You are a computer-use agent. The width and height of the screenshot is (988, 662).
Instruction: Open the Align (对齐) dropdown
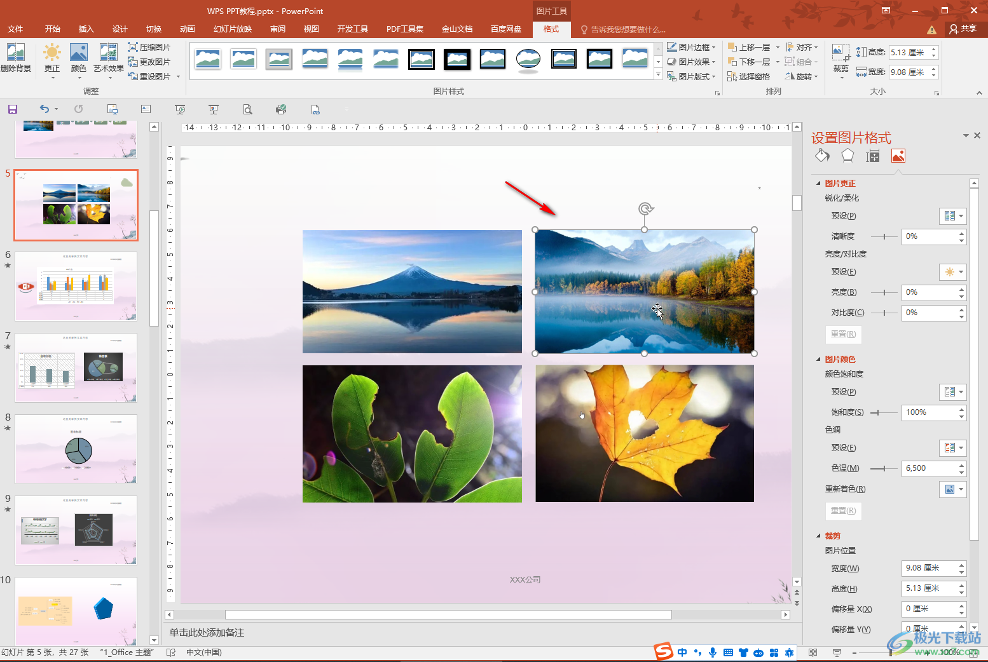(802, 47)
